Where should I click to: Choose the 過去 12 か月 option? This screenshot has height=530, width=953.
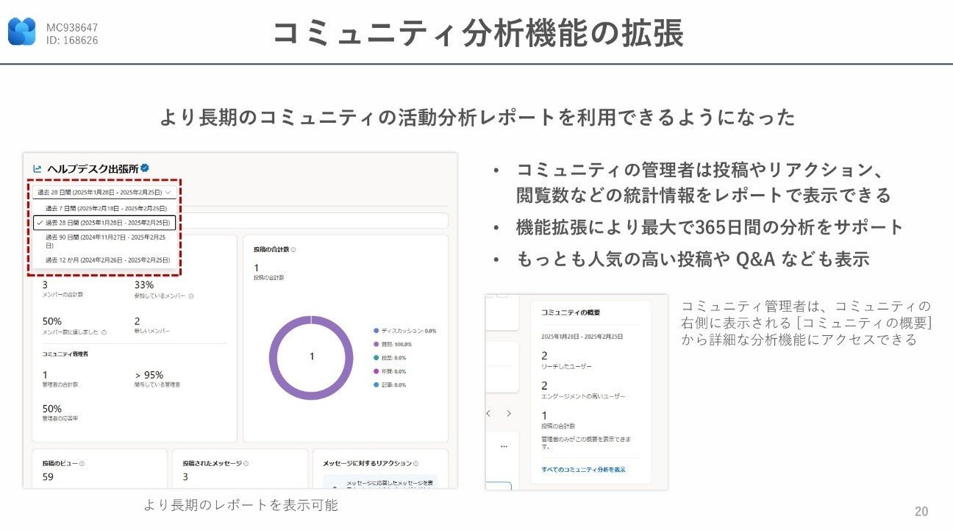(106, 260)
